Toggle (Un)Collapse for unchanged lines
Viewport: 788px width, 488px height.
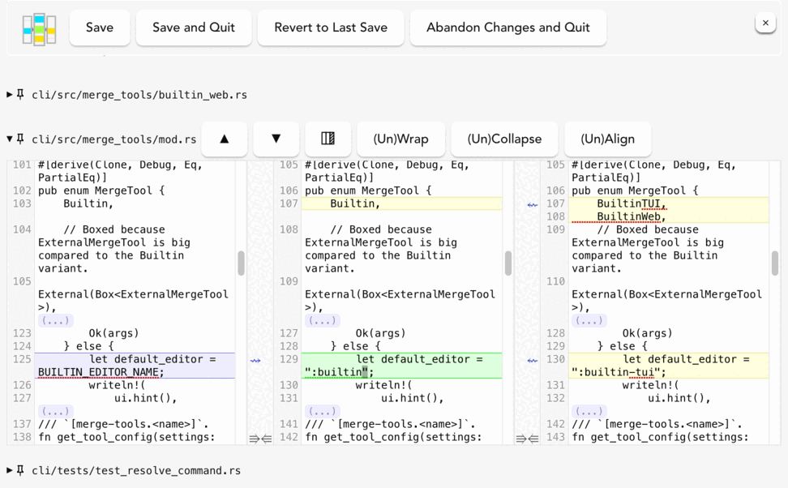click(503, 139)
